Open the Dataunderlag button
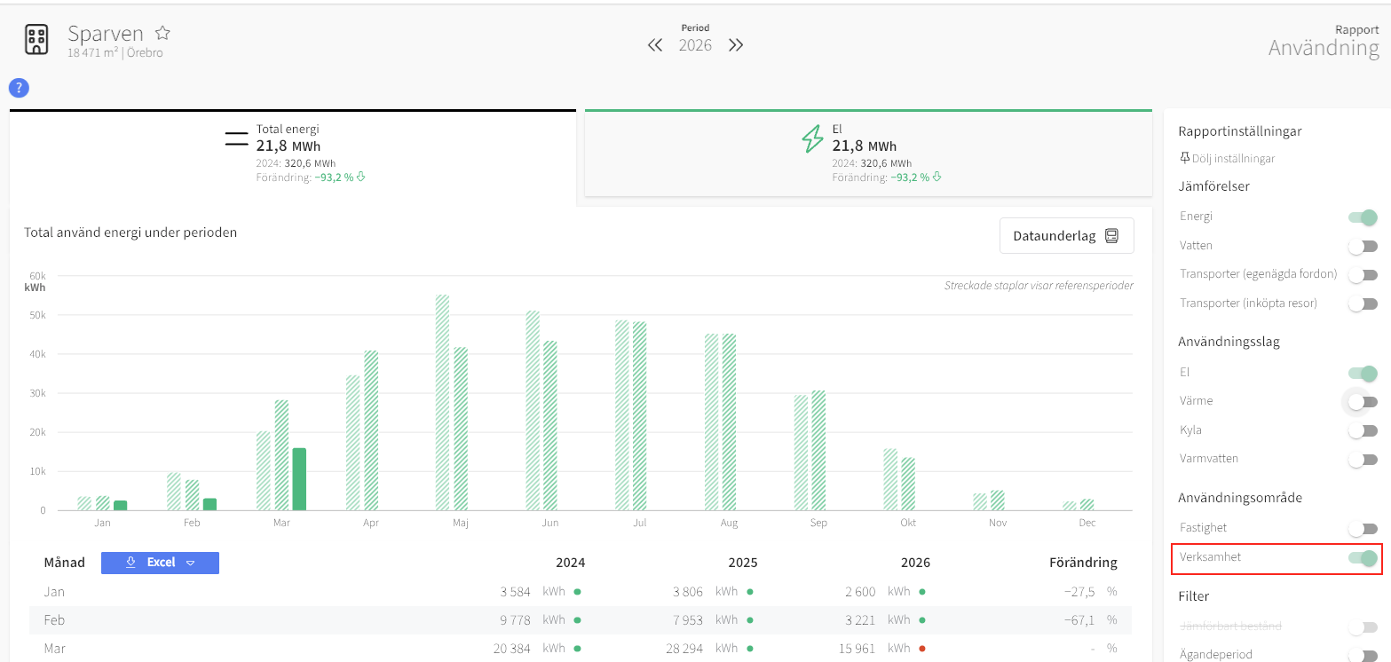 [1067, 236]
